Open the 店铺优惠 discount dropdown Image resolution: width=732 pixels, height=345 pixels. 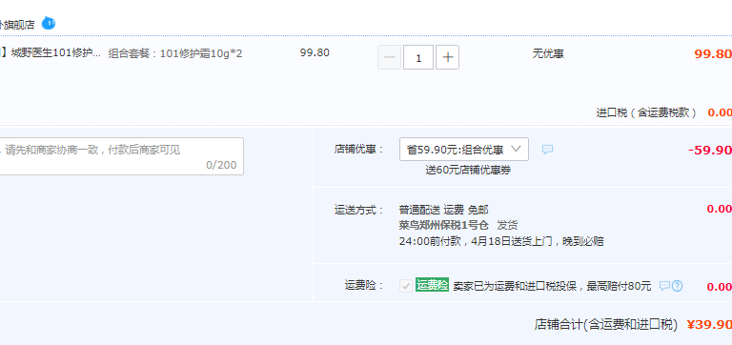pyautogui.click(x=464, y=150)
